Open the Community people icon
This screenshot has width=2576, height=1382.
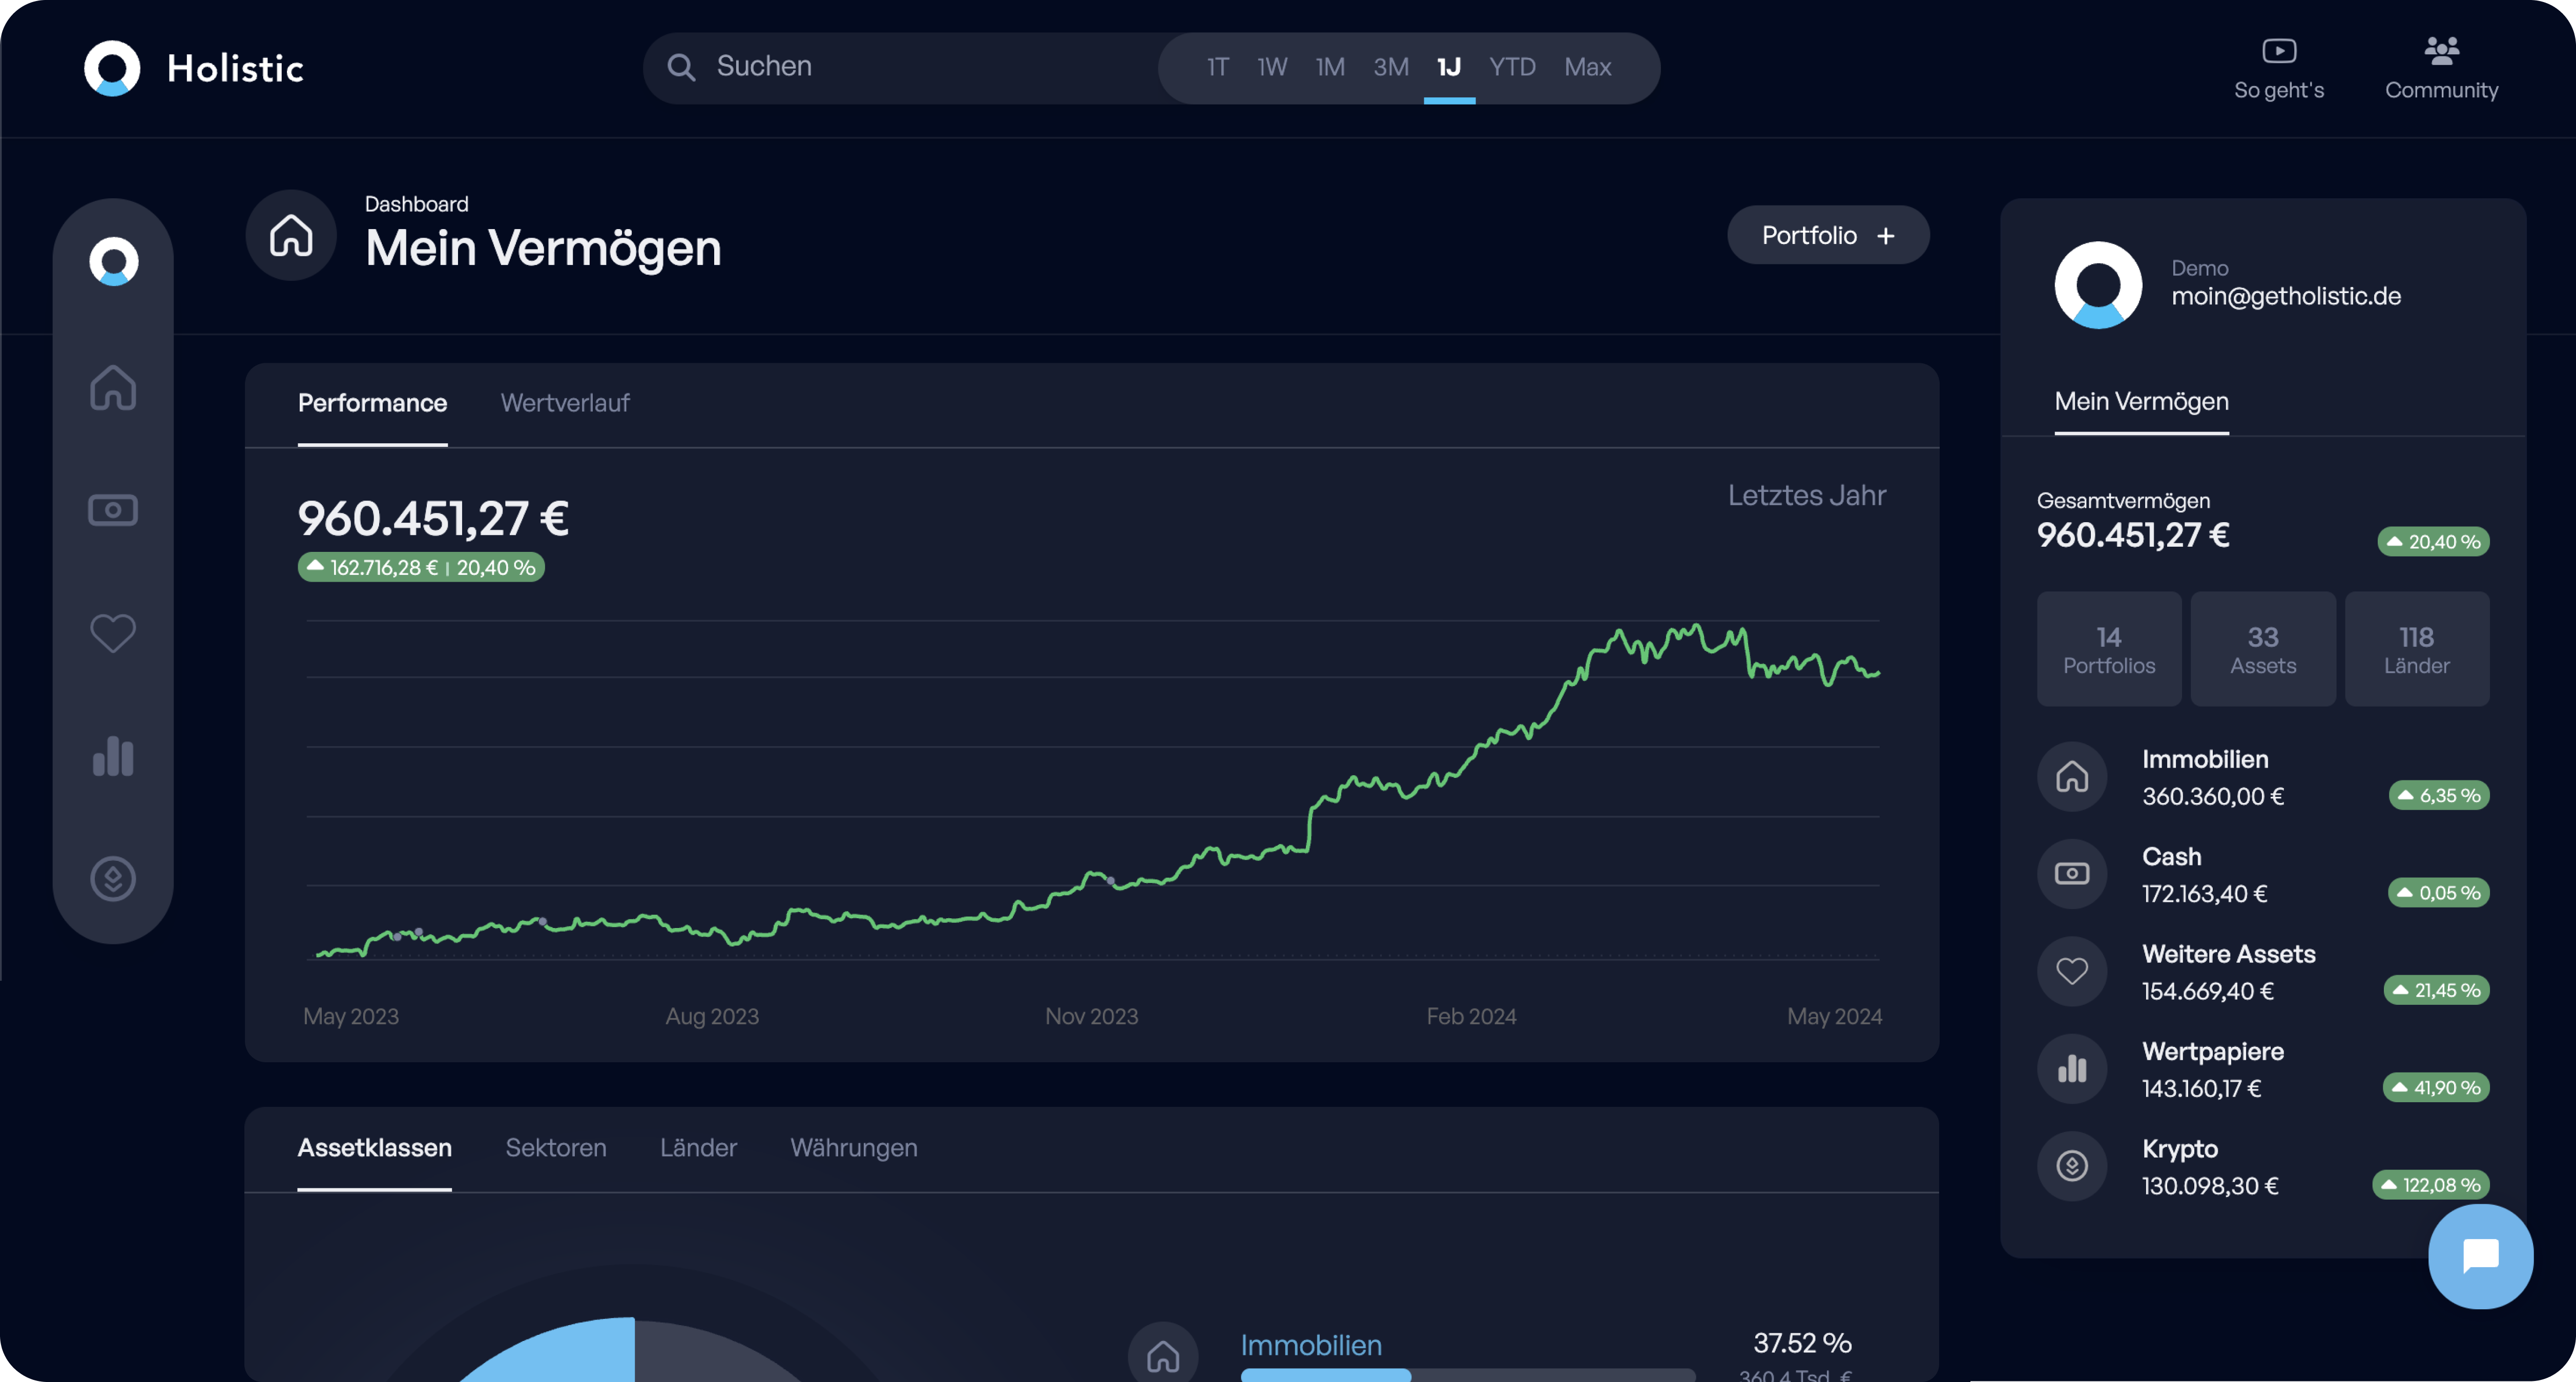[x=2441, y=50]
